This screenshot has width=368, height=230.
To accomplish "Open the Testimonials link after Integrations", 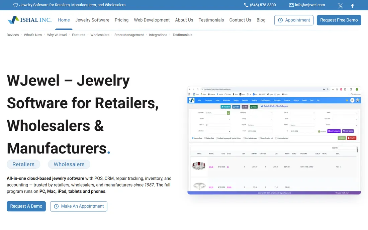I will point(182,35).
